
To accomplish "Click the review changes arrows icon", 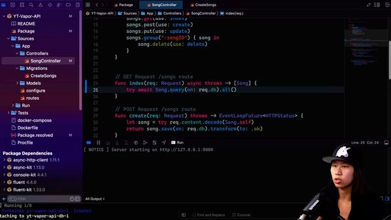I will click(x=368, y=5).
